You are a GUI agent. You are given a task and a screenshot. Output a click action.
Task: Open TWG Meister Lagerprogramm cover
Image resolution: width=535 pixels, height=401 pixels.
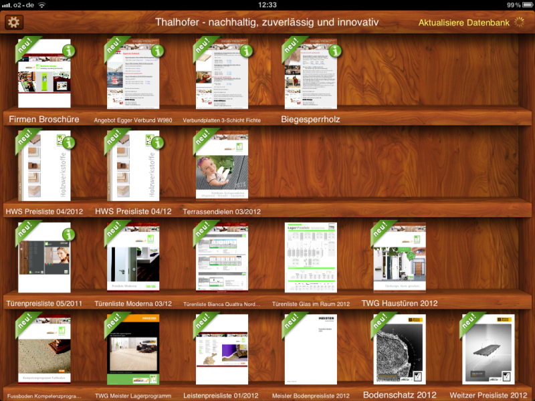point(133,350)
